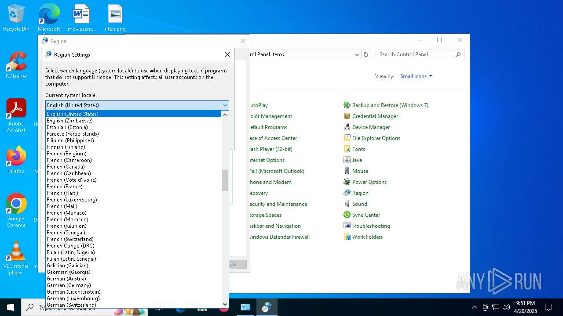Image resolution: width=563 pixels, height=316 pixels.
Task: Click the Windows Start button
Action: click(11, 307)
